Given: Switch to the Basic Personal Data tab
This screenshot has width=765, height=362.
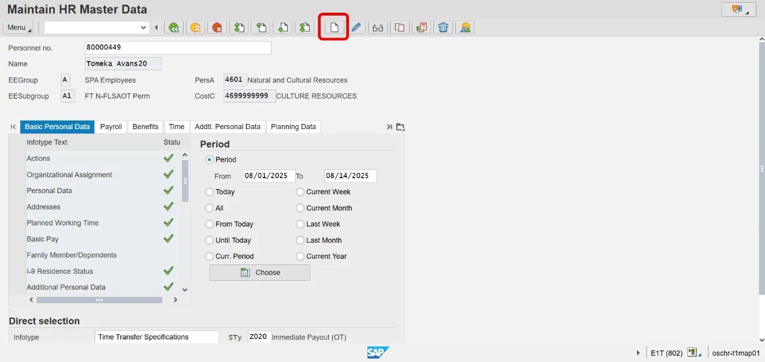Looking at the screenshot, I should [x=57, y=127].
